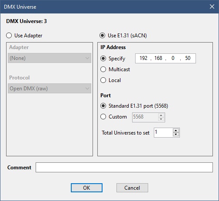Click the Custom port 5568 field

pos(145,117)
